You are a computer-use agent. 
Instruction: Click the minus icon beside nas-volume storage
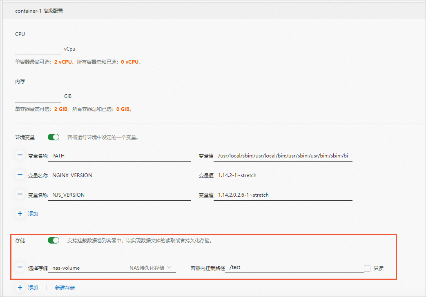click(x=20, y=267)
